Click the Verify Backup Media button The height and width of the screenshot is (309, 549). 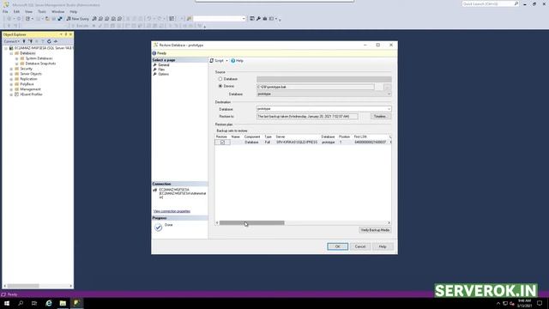click(376, 230)
